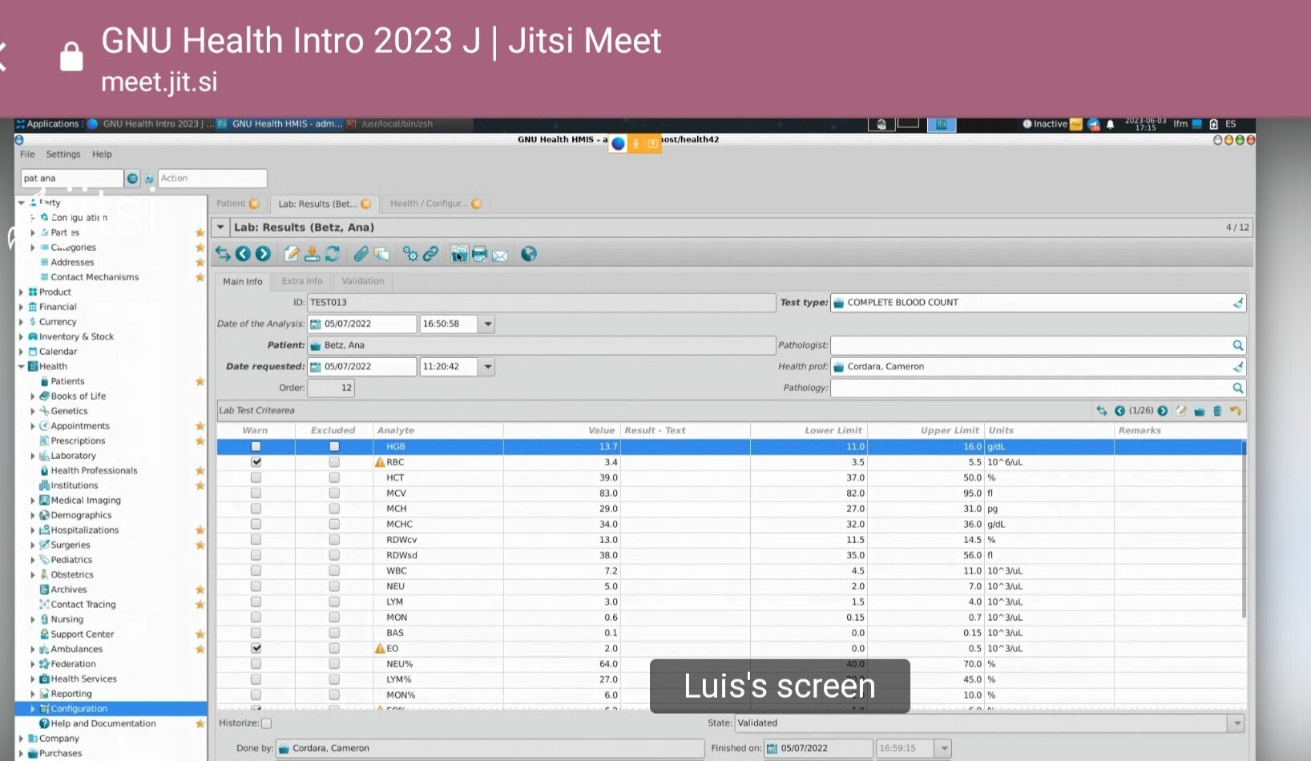Open the notes chat bubbles icon
The height and width of the screenshot is (761, 1311).
(x=381, y=254)
